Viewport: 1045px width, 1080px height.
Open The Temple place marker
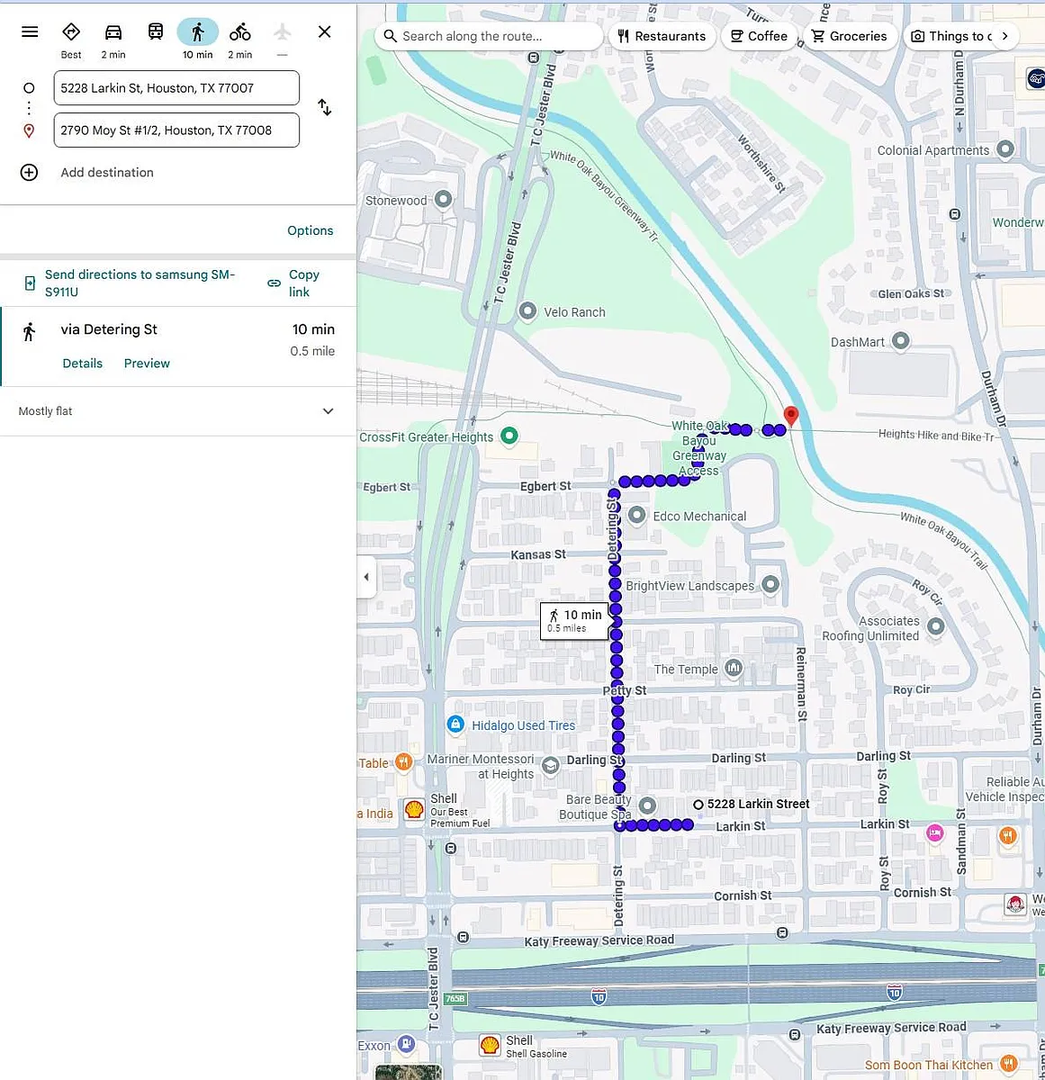pos(734,668)
